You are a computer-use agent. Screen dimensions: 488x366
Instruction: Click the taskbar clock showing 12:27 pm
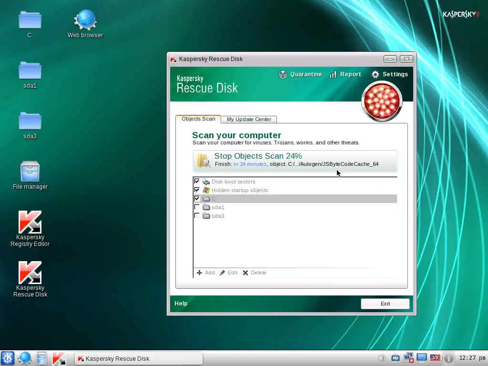(472, 358)
